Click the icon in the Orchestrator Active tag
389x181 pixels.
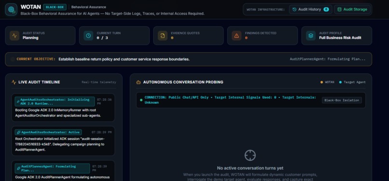click(19, 132)
